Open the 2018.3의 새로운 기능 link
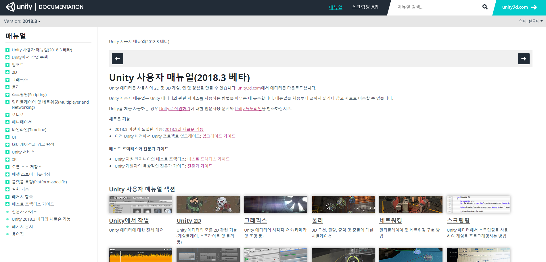546x262 pixels. 184,129
